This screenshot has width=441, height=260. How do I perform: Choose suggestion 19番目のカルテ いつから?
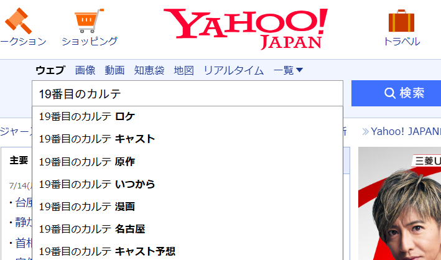[x=188, y=184]
